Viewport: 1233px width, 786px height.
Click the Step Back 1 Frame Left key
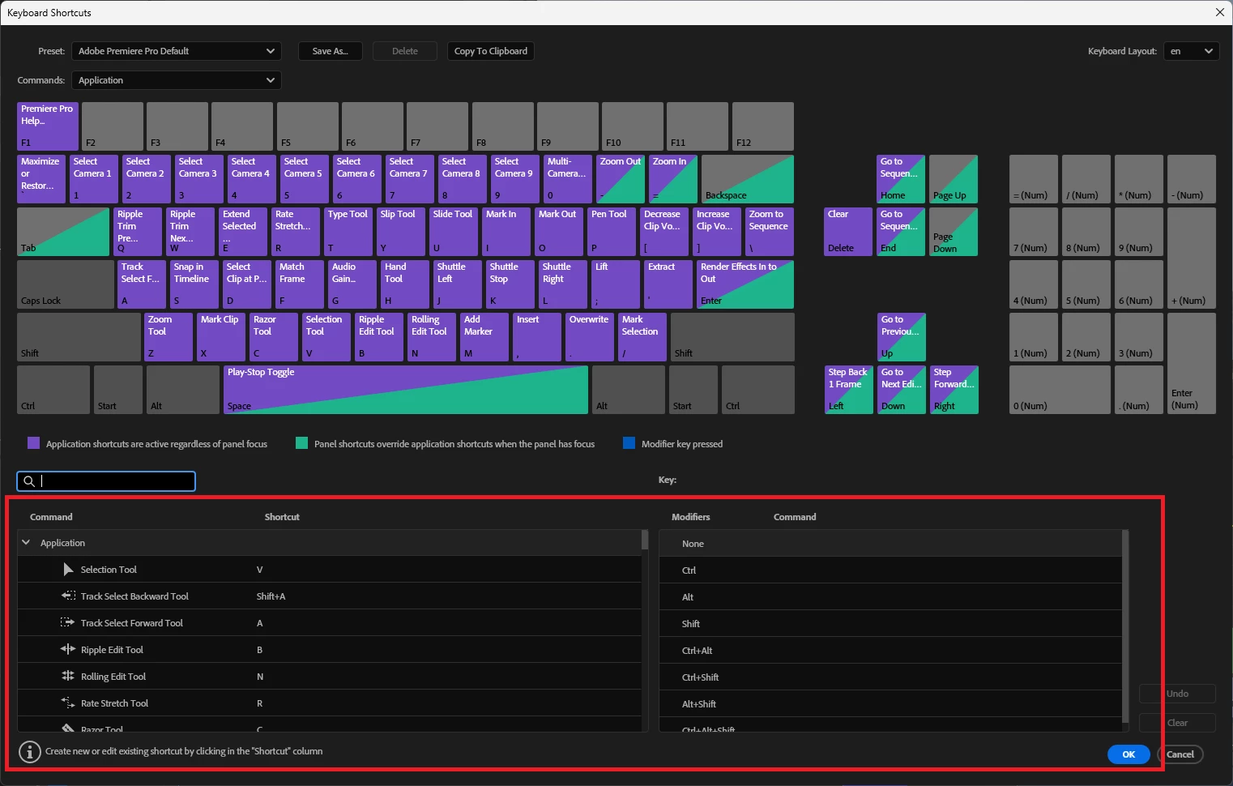click(x=849, y=390)
